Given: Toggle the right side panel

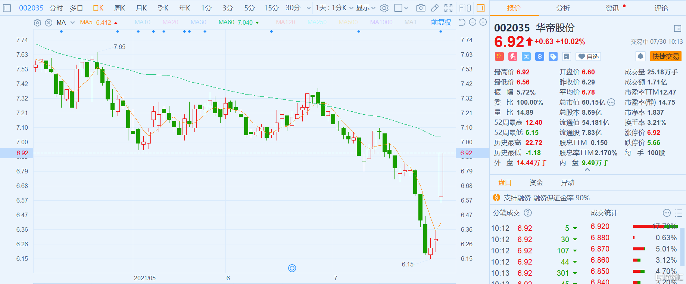Looking at the screenshot, I should click(x=481, y=8).
